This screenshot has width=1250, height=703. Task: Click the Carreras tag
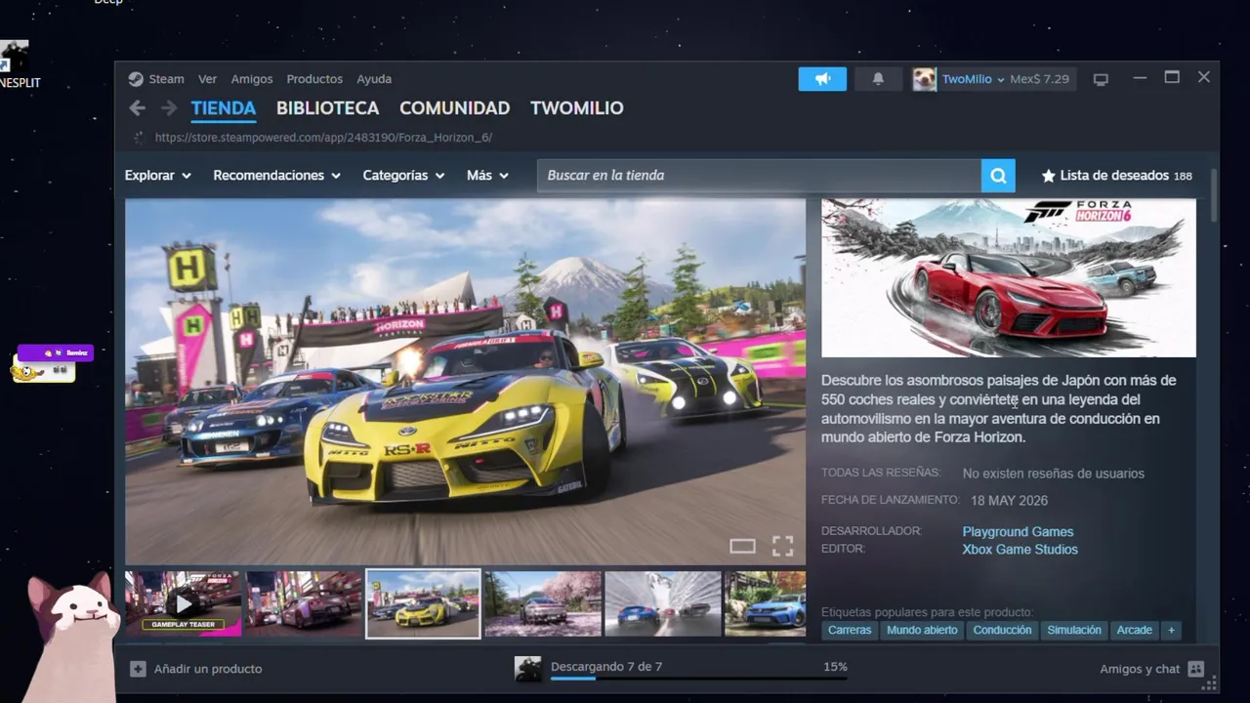click(850, 630)
